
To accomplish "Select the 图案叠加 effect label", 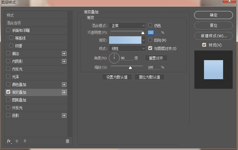I will [x=19, y=100].
